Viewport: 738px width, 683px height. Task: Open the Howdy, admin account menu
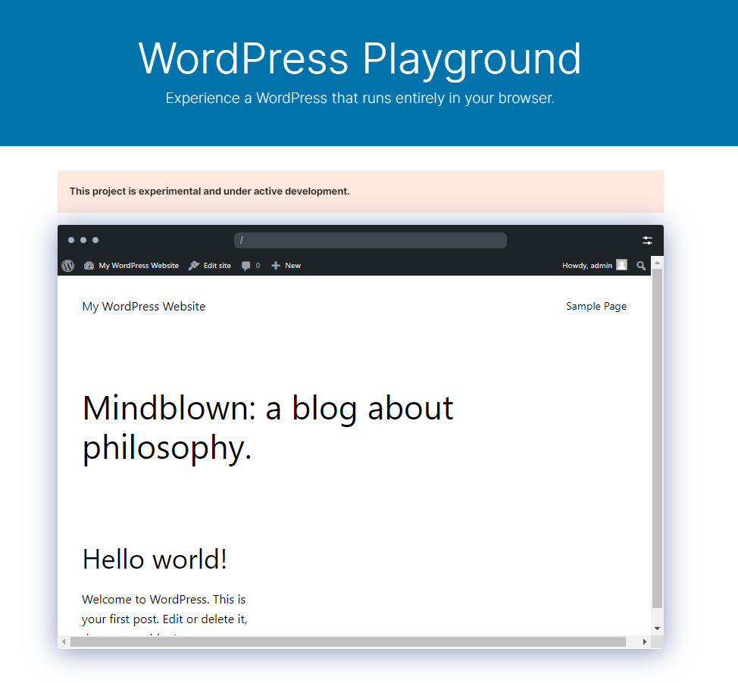(586, 266)
